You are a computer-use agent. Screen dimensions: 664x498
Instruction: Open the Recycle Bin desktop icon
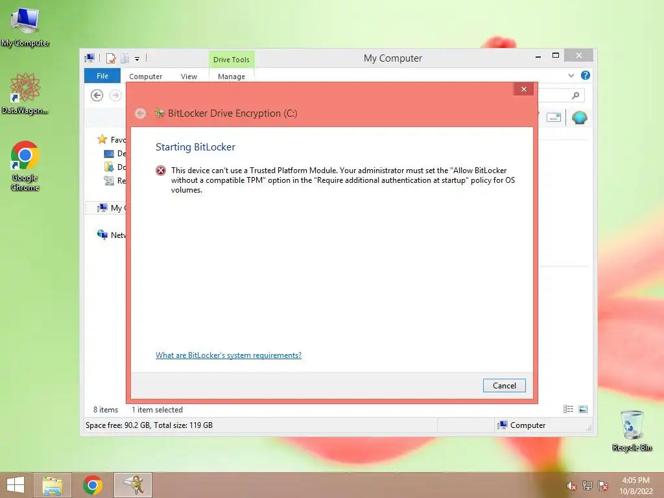(x=632, y=431)
